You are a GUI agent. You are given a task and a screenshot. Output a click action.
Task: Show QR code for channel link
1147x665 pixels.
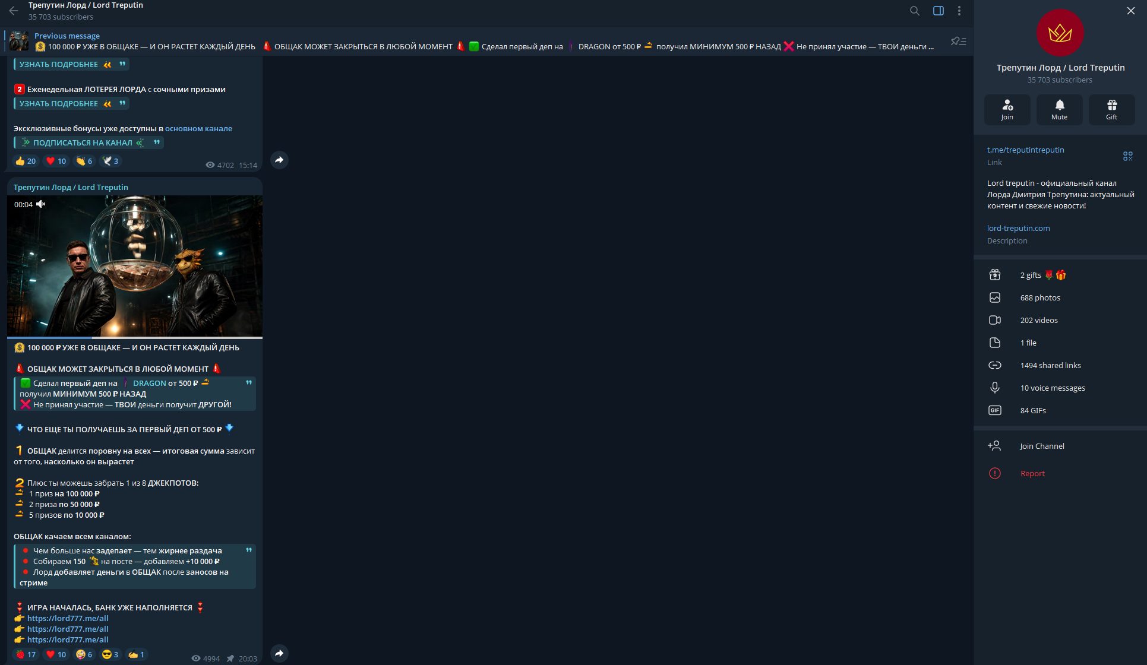click(1128, 156)
